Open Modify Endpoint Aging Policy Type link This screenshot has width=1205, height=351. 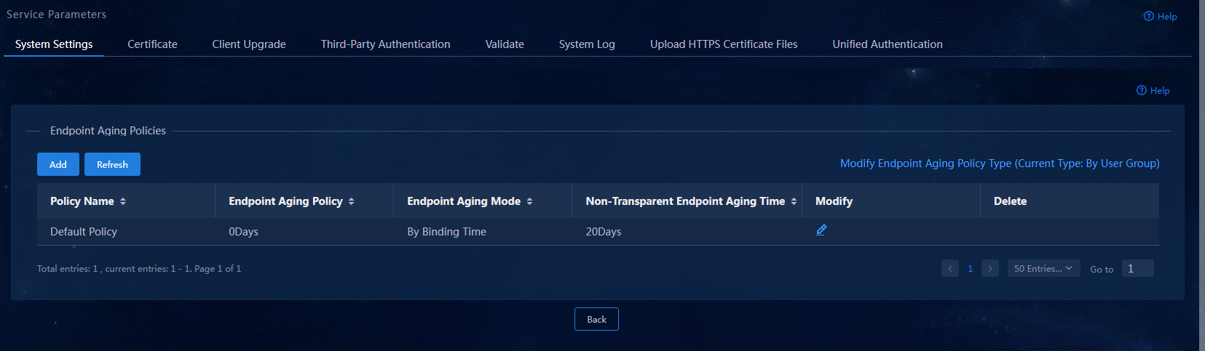pyautogui.click(x=1000, y=164)
